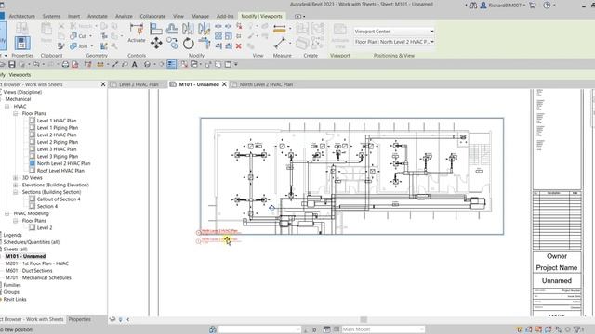The height and width of the screenshot is (334, 595).
Task: Click the worksets input field in status bar
Action: point(260,329)
